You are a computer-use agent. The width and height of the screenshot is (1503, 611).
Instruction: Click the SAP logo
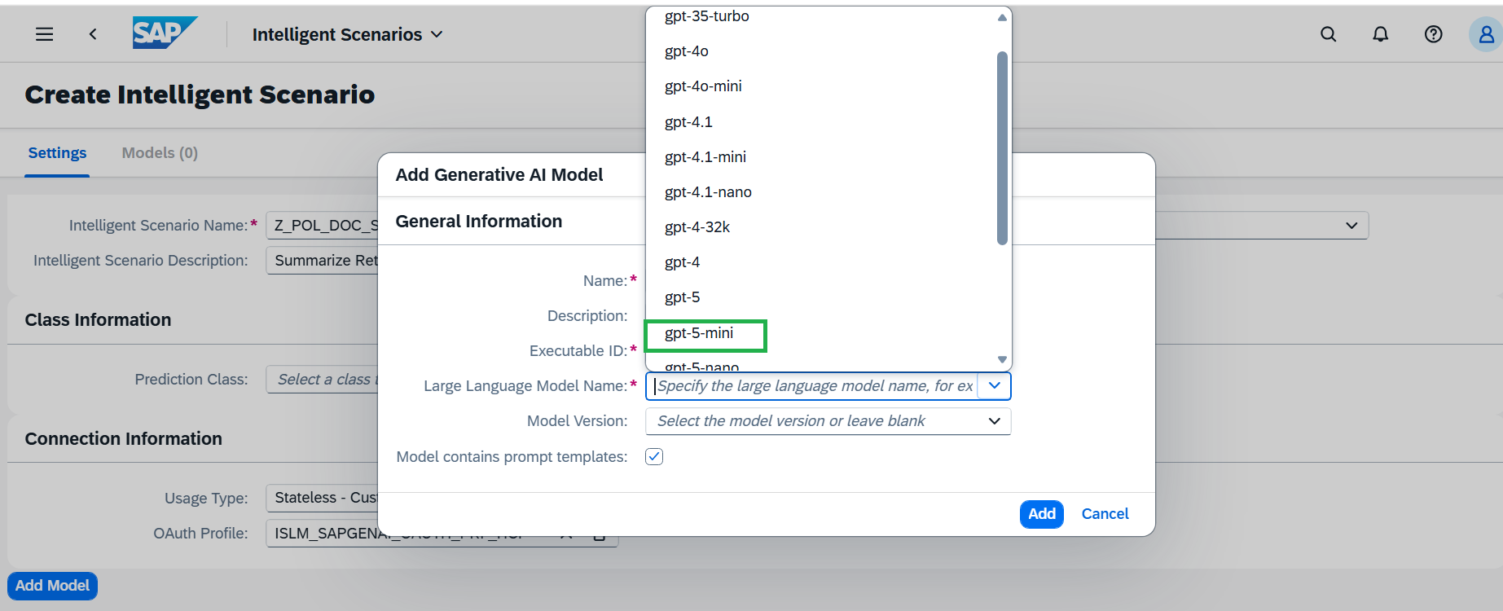coord(165,33)
